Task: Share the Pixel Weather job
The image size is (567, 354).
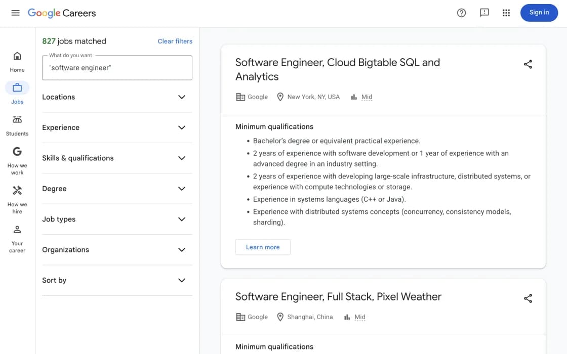Action: point(528,298)
